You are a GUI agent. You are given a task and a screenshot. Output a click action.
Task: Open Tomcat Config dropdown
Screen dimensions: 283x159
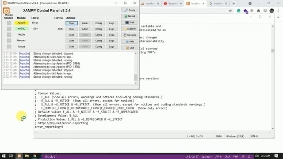[x=99, y=47]
